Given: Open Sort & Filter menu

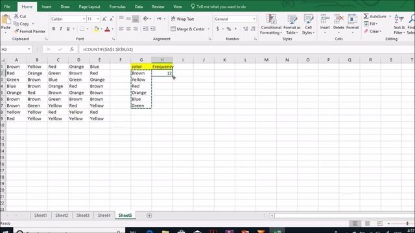Looking at the screenshot, I should click(x=399, y=25).
